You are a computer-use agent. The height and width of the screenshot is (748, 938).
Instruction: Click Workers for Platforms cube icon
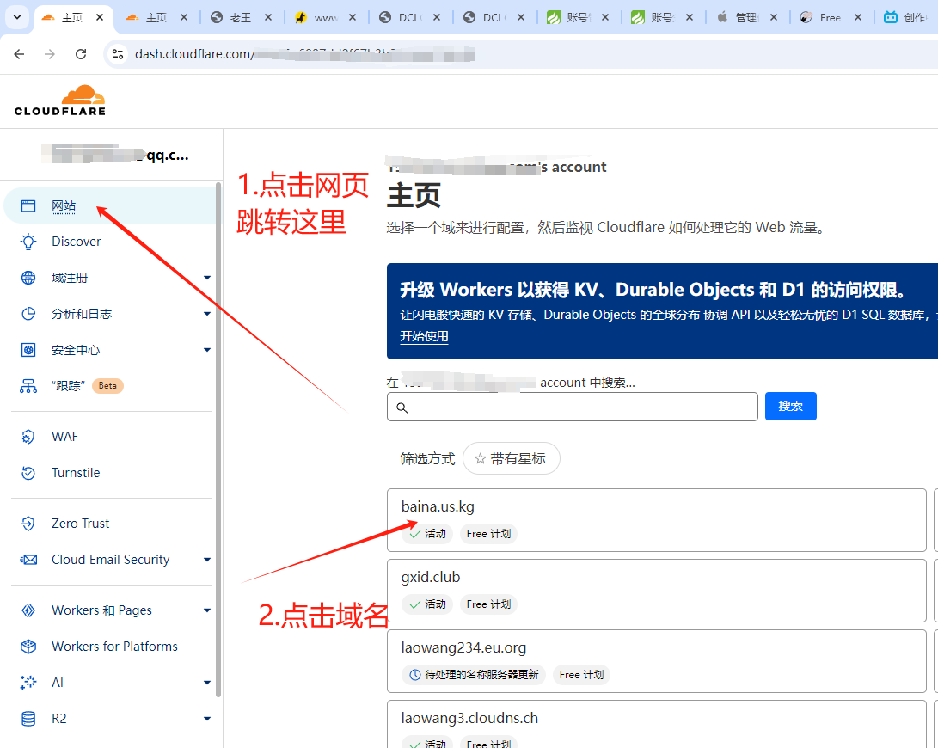point(28,647)
